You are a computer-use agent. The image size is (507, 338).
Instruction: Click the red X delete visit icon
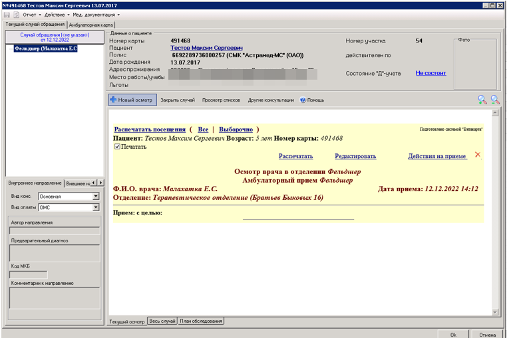(478, 155)
